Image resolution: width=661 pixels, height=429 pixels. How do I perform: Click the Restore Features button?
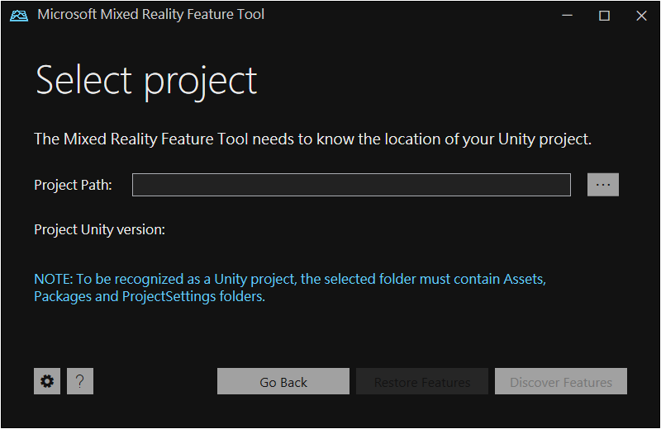[x=422, y=382]
